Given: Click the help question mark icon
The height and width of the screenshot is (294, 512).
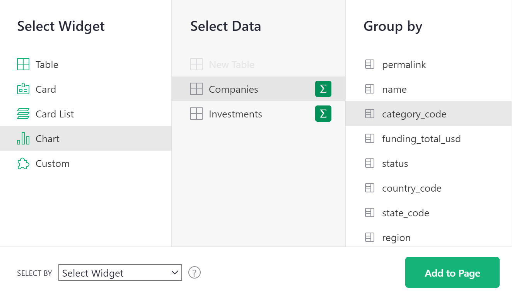Looking at the screenshot, I should coord(195,273).
